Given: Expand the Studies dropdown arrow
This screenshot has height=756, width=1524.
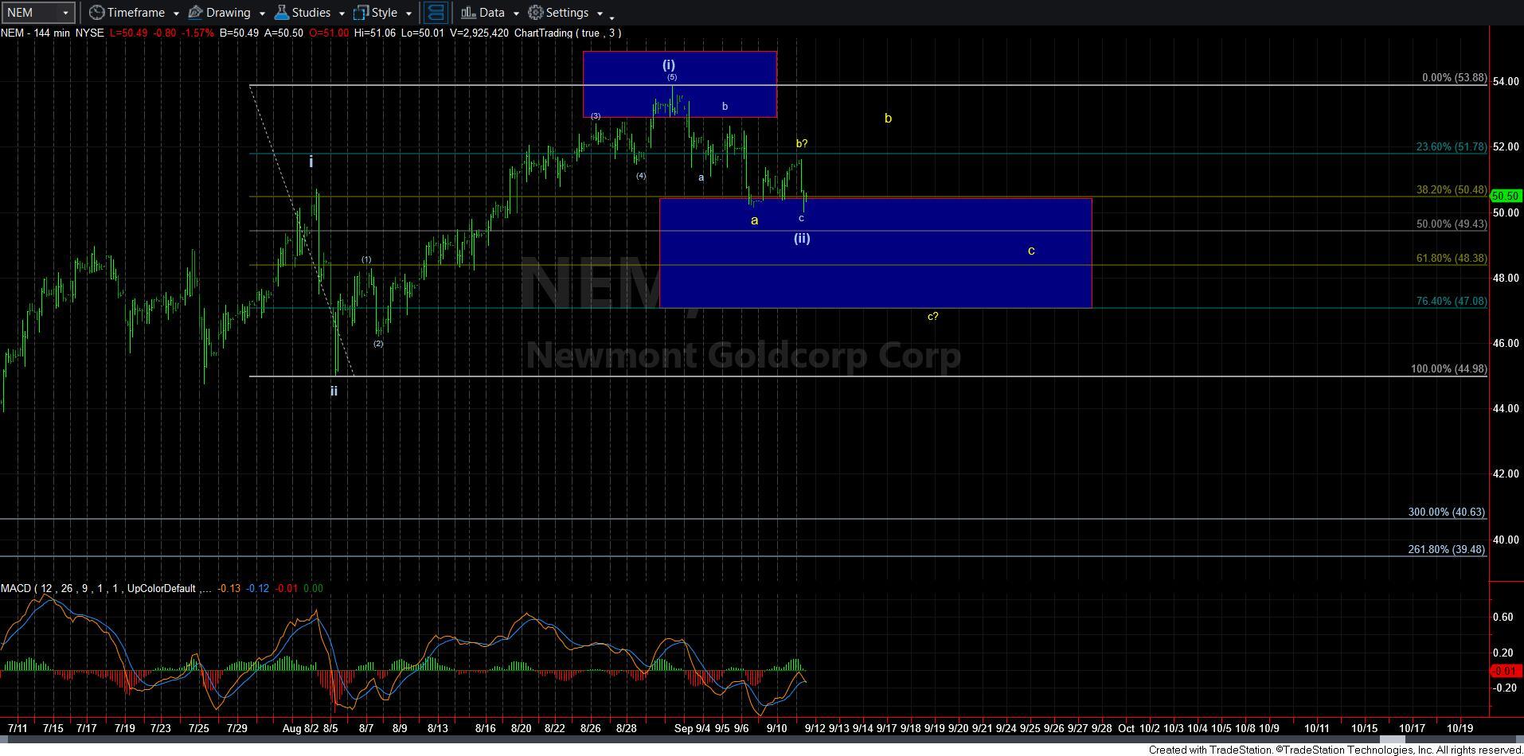Looking at the screenshot, I should [x=341, y=14].
